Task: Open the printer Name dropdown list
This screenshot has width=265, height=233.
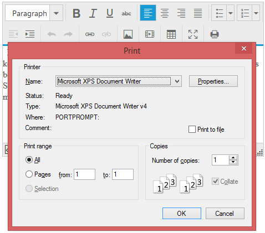Action: pyautogui.click(x=177, y=81)
